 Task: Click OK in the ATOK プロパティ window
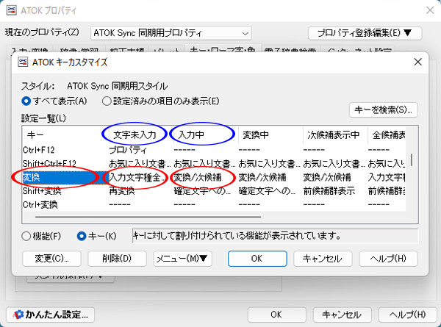pos(277,315)
